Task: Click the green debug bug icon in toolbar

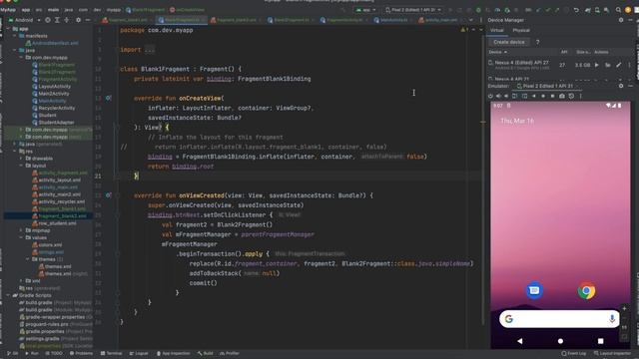Action: (478, 10)
